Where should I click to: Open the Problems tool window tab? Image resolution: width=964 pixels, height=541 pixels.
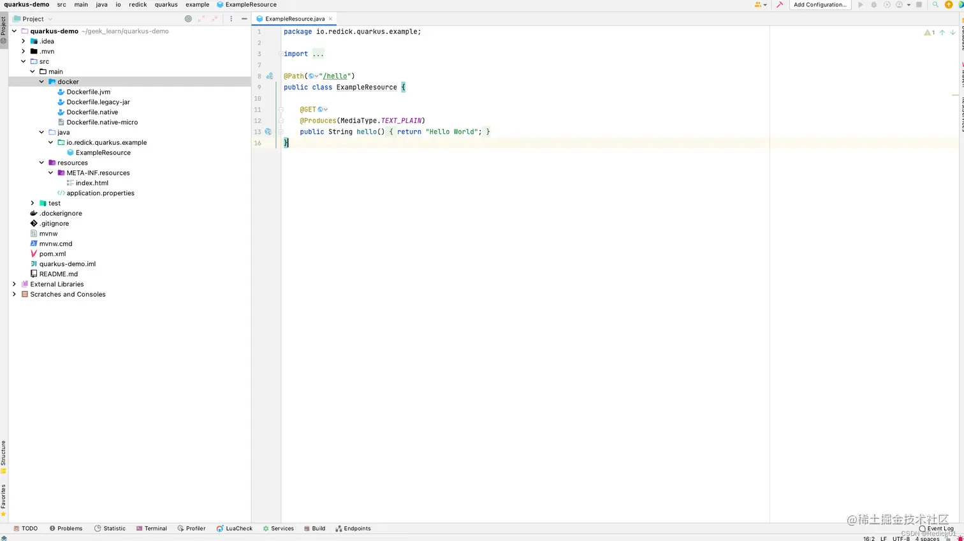click(x=66, y=528)
